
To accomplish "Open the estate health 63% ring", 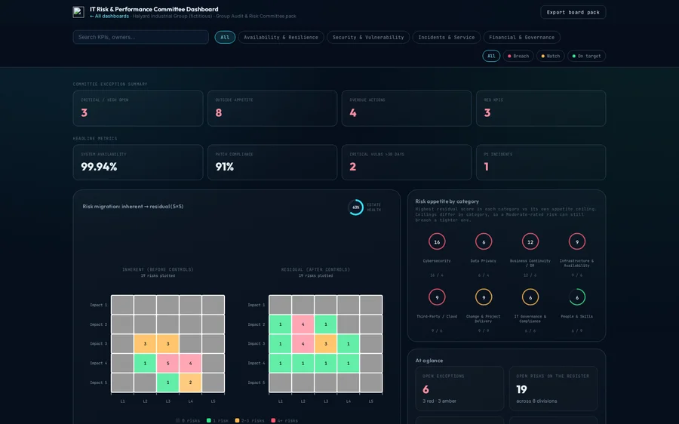I will [355, 207].
